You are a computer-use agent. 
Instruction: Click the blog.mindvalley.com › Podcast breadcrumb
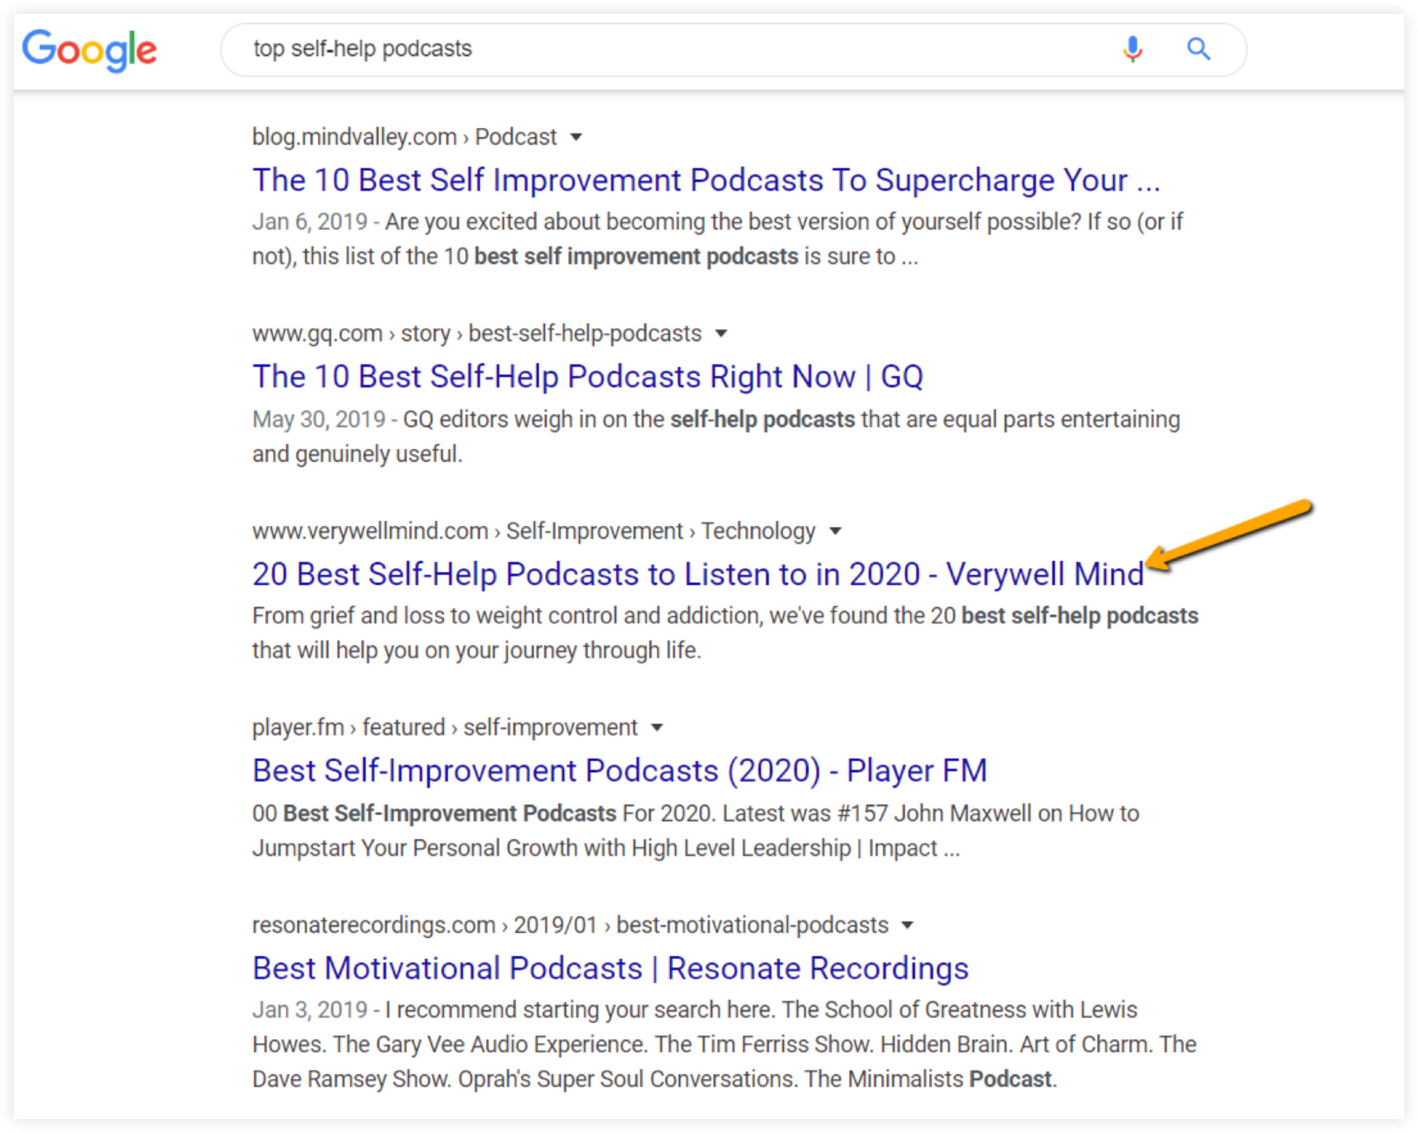point(404,137)
